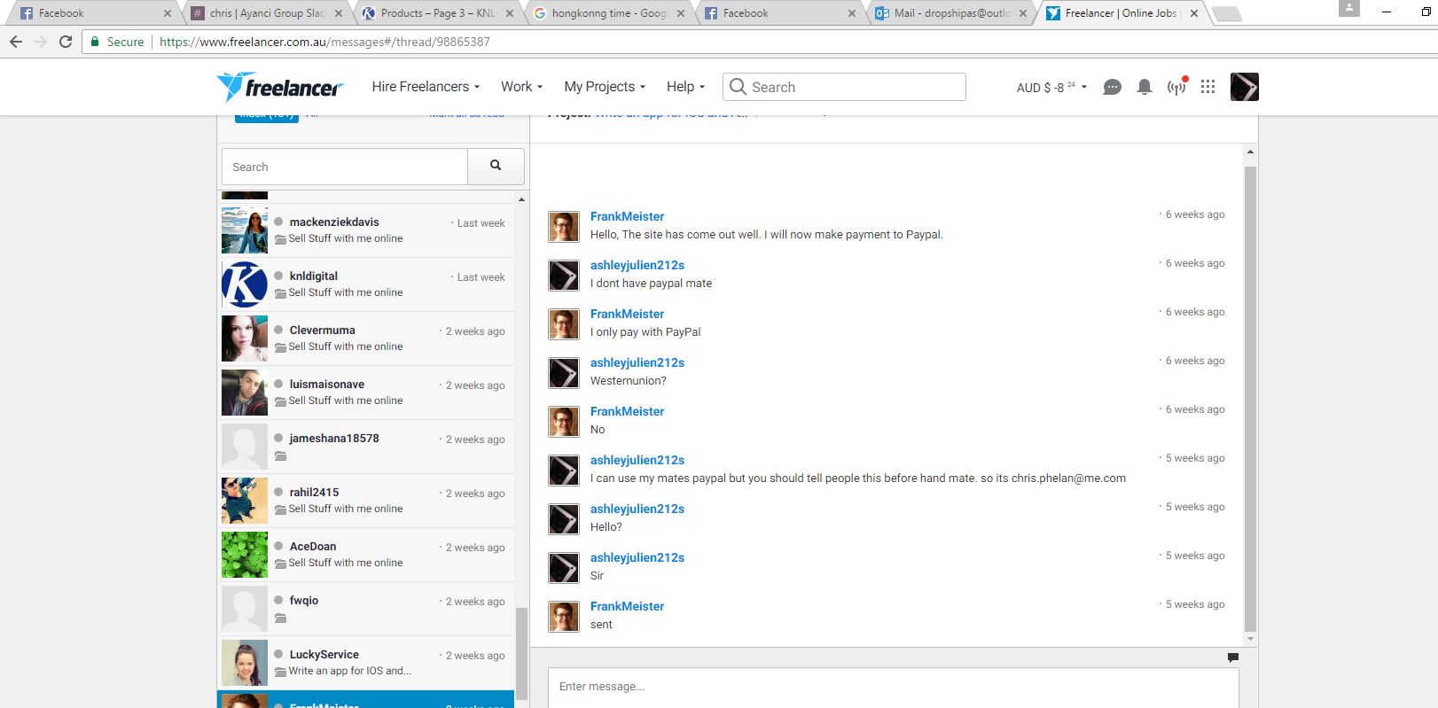
Task: Click the 'I only pay with PayPal' message
Action: (645, 332)
